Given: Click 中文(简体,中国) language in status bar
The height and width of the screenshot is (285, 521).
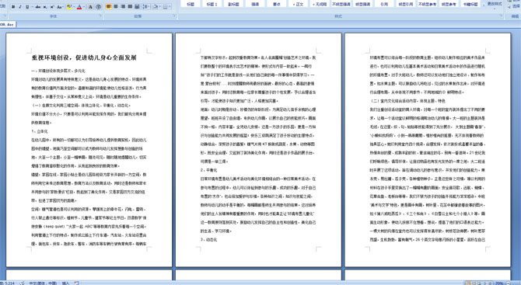Looking at the screenshot, I should pyautogui.click(x=43, y=283).
